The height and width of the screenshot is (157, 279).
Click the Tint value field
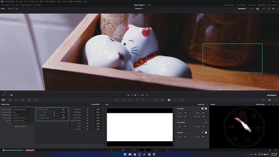(x=63, y=112)
